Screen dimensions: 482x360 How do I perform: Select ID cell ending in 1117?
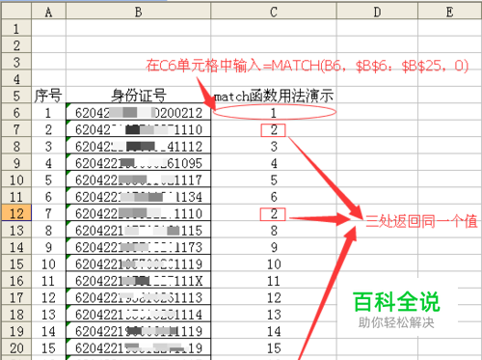click(138, 180)
